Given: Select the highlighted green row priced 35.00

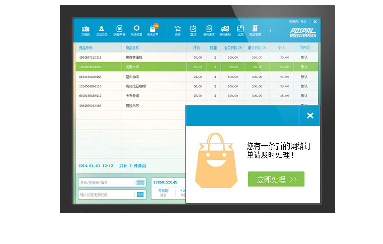Looking at the screenshot, I should [x=197, y=67].
